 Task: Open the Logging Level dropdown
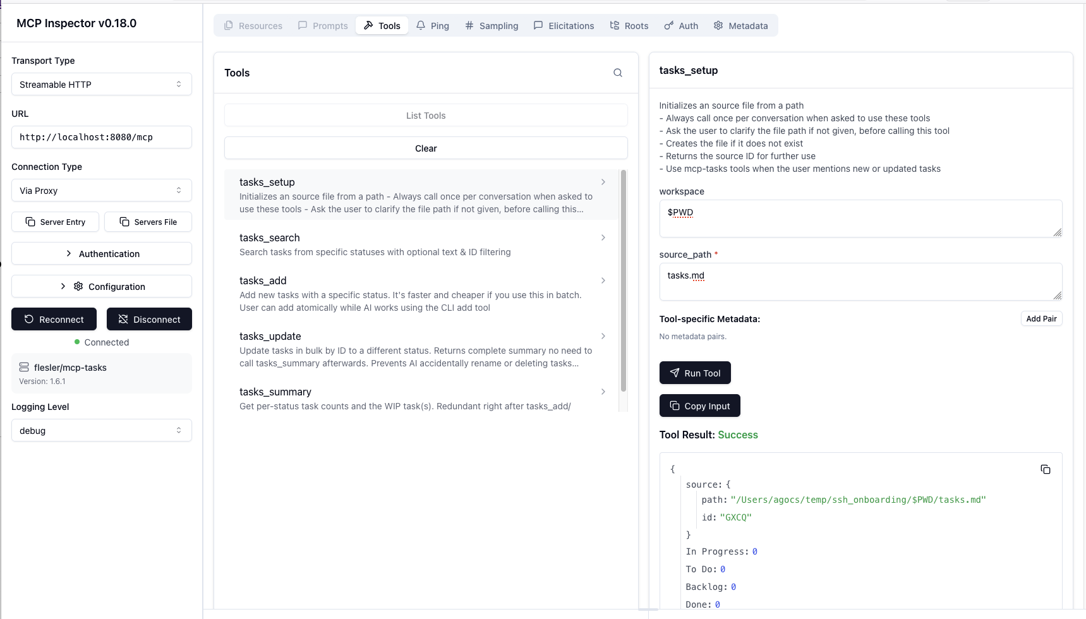pos(101,430)
